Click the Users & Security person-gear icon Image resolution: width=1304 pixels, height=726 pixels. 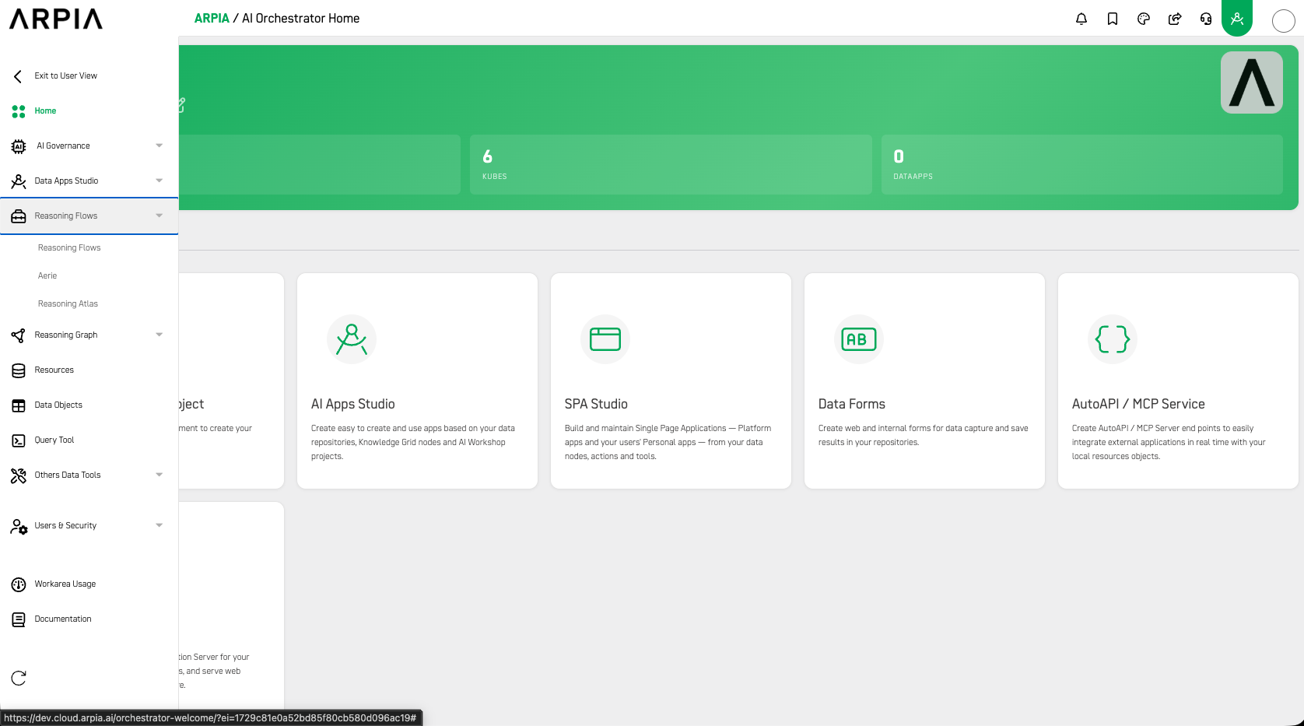pos(19,526)
